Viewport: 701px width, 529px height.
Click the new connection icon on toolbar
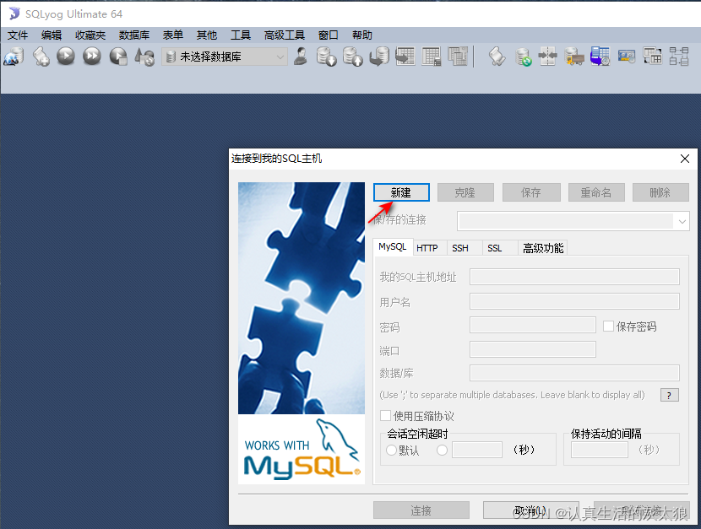tap(13, 57)
